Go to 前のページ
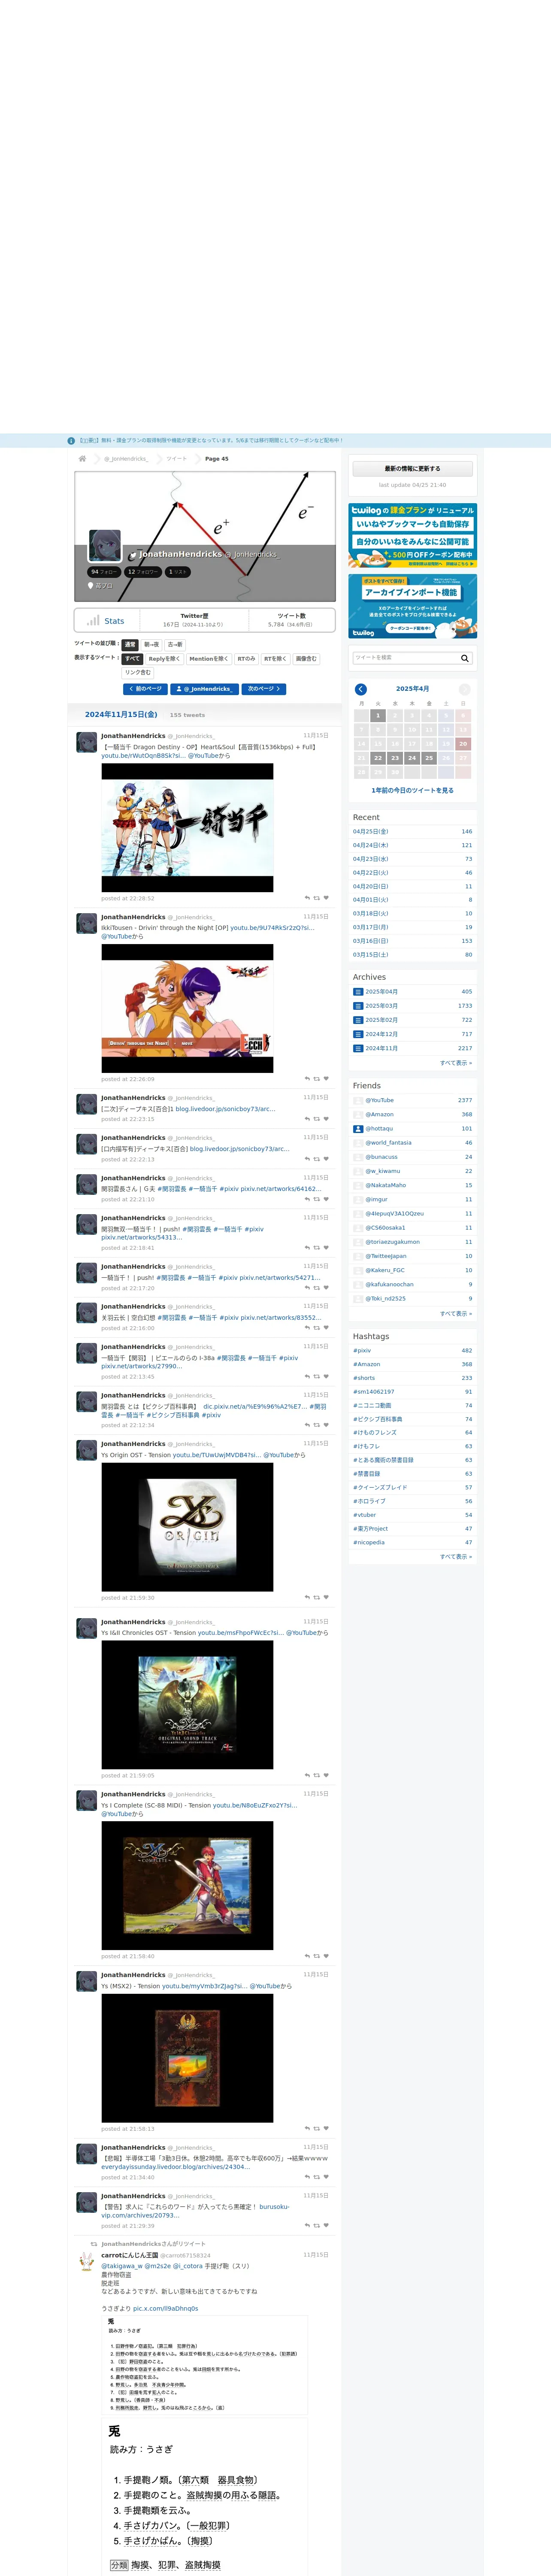 (145, 689)
